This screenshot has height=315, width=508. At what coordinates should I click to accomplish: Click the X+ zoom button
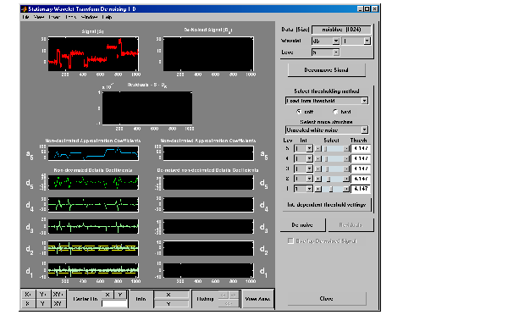[28, 295]
